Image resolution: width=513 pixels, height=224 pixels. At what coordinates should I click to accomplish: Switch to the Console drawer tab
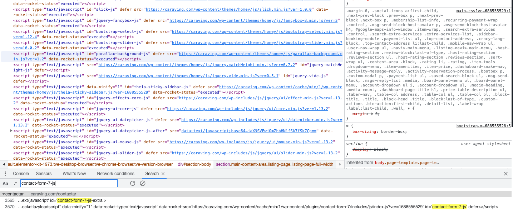tap(21, 174)
